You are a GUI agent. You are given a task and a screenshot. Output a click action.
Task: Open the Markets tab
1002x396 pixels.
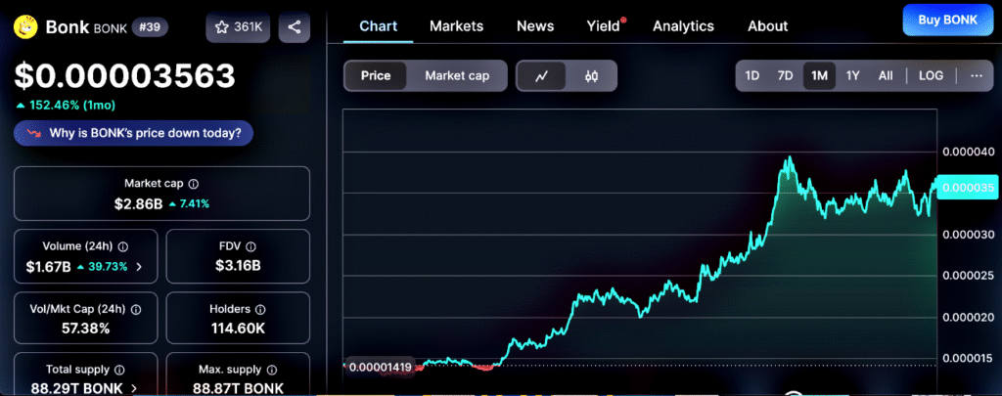point(456,26)
